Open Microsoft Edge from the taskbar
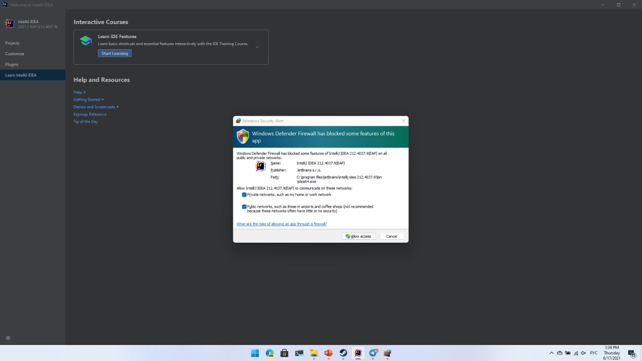Image resolution: width=642 pixels, height=361 pixels. tap(270, 353)
